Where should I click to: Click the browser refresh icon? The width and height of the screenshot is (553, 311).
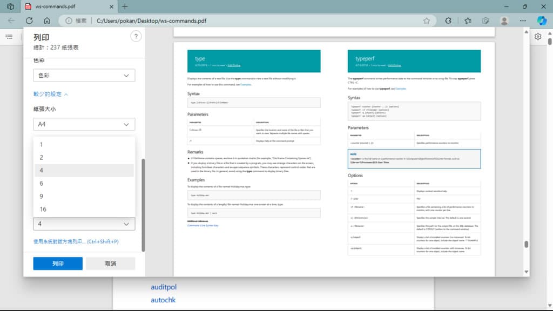pyautogui.click(x=29, y=21)
